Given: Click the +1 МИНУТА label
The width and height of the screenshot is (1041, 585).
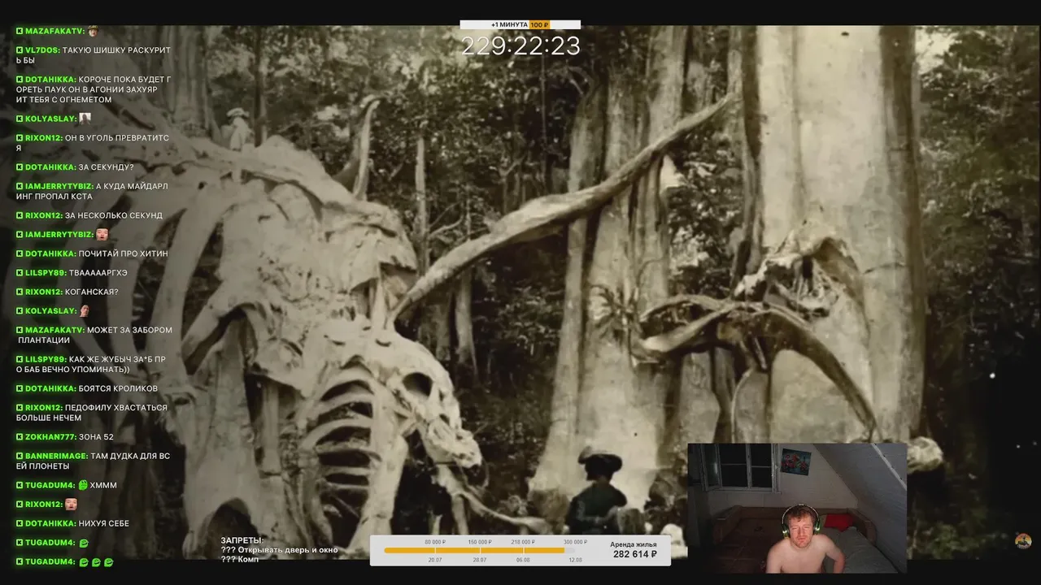Looking at the screenshot, I should (509, 25).
